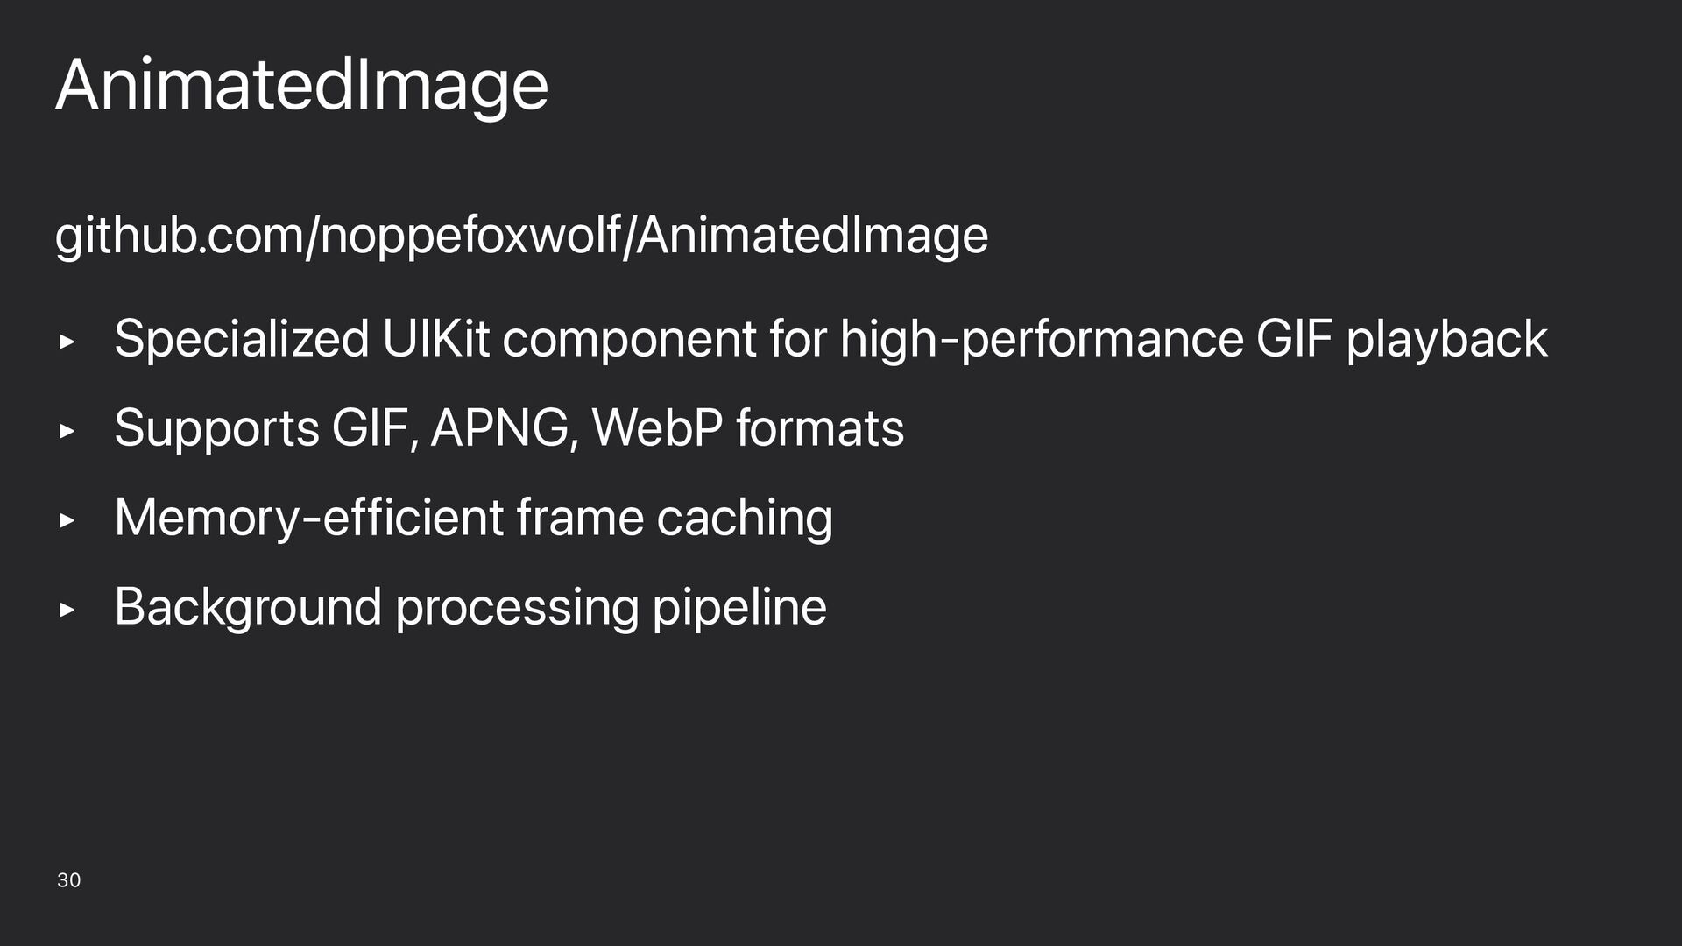Image resolution: width=1682 pixels, height=946 pixels.
Task: Open the github.com domain part of URL
Action: pos(178,236)
